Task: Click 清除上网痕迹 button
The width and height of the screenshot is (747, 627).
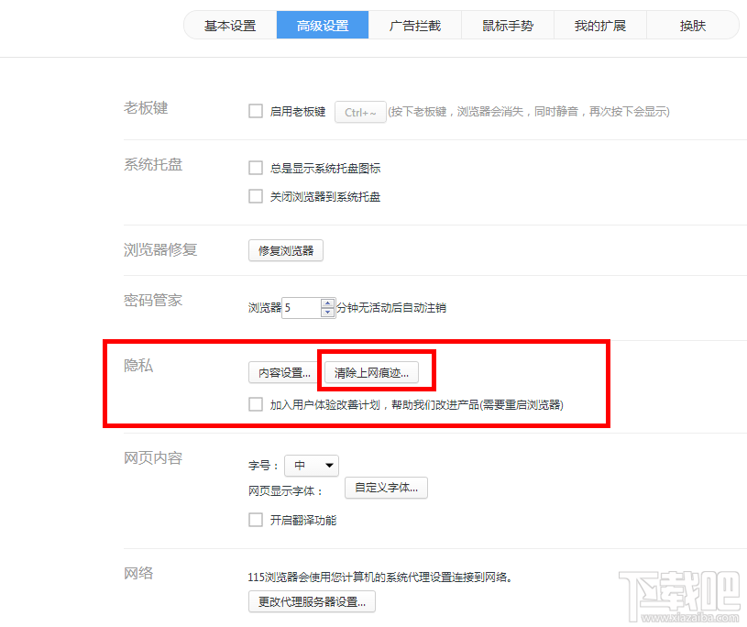Action: point(372,372)
